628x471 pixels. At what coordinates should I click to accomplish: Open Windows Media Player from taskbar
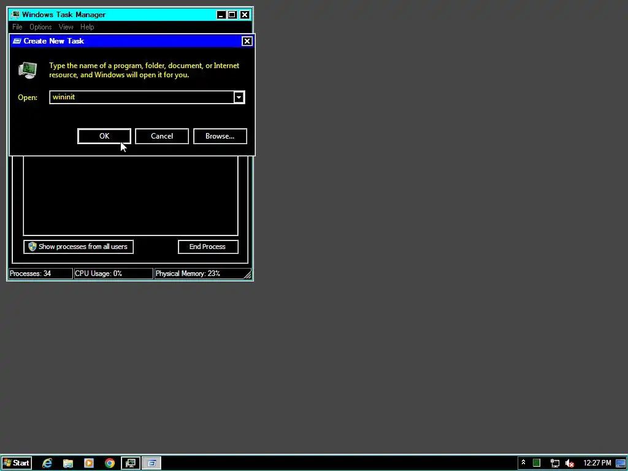[x=89, y=464]
